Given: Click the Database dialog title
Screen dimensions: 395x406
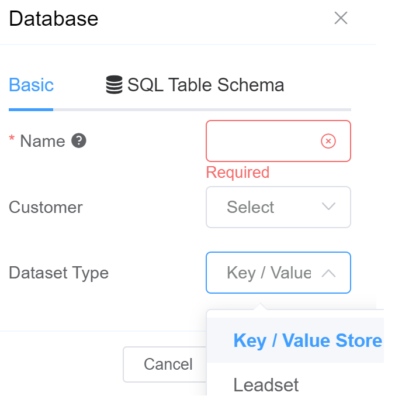Looking at the screenshot, I should tap(54, 19).
